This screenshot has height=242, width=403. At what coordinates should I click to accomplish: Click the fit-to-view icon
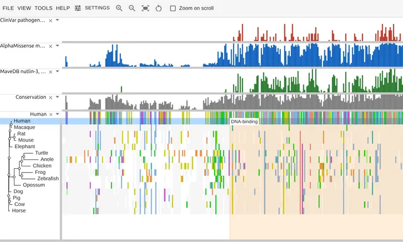pos(145,8)
